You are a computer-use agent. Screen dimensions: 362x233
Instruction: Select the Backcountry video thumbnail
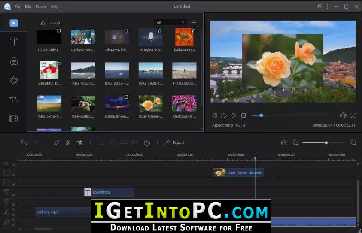(x=83, y=37)
